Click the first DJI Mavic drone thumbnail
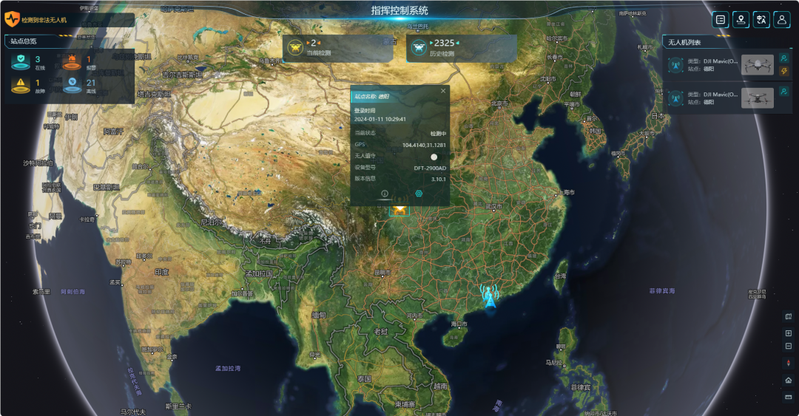The height and width of the screenshot is (416, 799). (757, 66)
